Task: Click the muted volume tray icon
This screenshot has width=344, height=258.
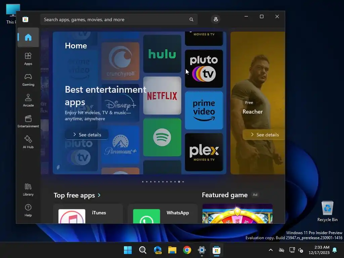Action: (301, 250)
